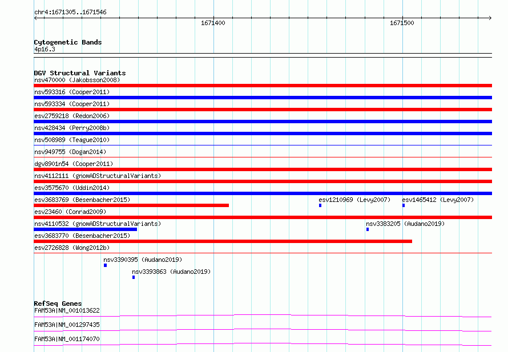
Task: Click the FAM53A|NM_001297435 transcript label
Action: [x=67, y=325]
